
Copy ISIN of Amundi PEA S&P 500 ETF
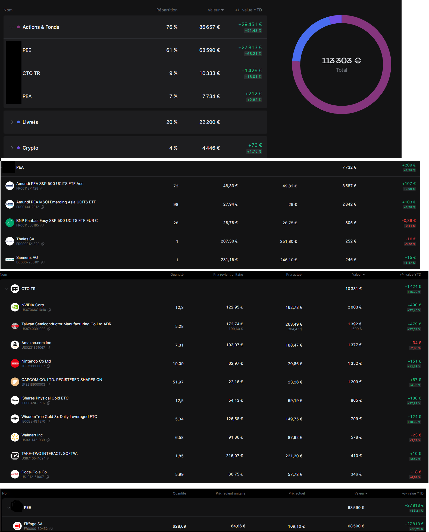42,188
